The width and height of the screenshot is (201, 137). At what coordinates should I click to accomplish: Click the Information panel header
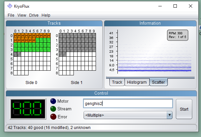point(150,23)
